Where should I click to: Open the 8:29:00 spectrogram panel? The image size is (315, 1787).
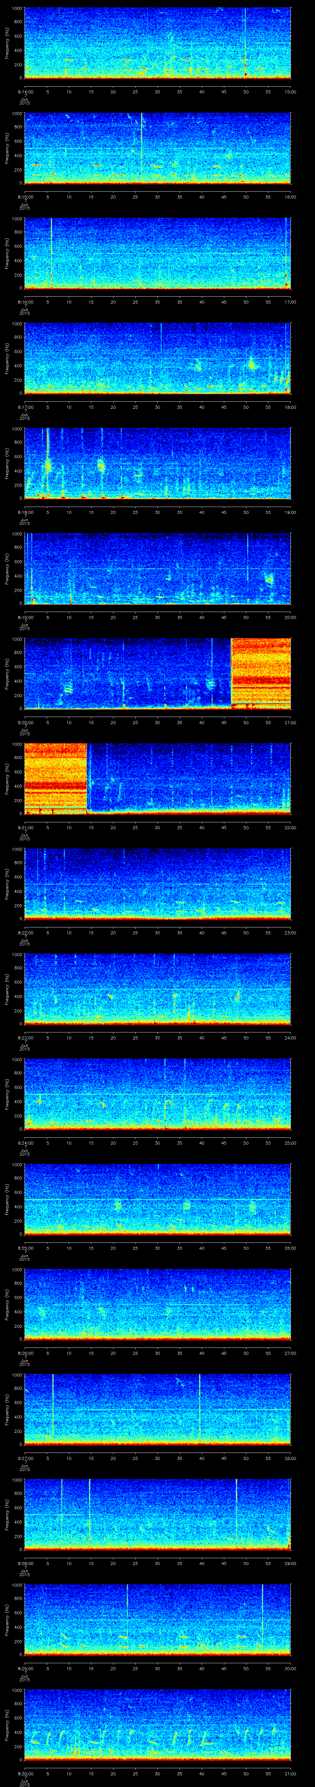point(157,1619)
